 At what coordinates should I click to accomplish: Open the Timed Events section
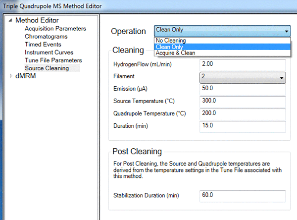43,45
